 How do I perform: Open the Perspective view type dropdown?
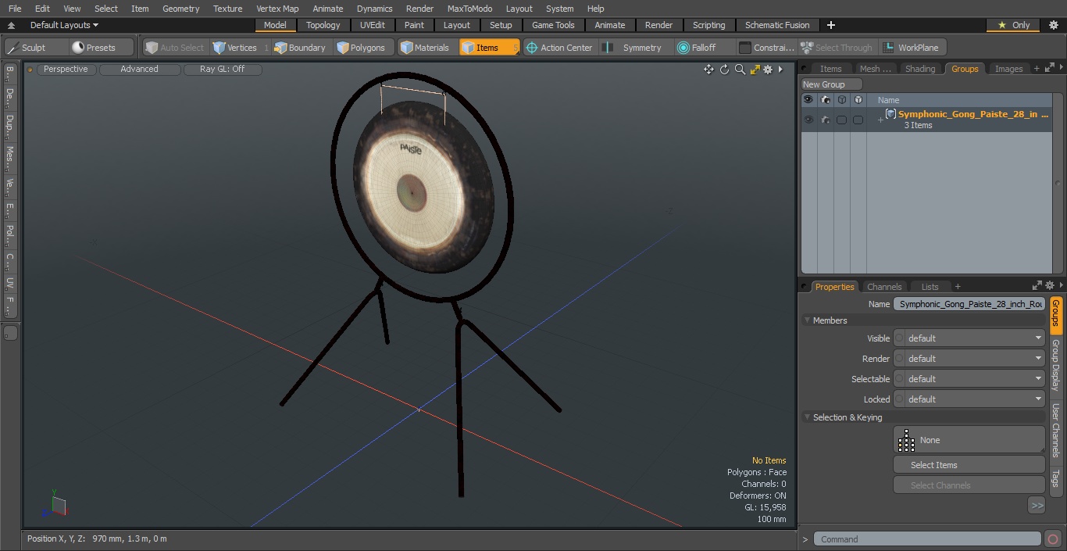point(66,69)
